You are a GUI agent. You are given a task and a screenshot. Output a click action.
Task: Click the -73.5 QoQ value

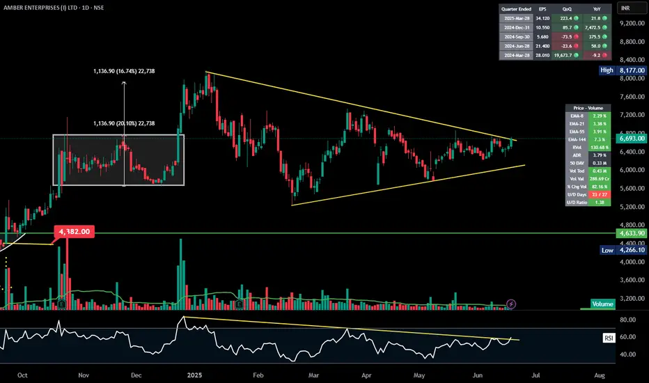[567, 37]
